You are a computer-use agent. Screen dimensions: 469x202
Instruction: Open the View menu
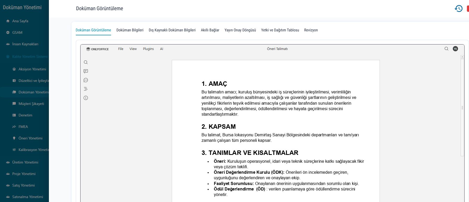coord(133,49)
